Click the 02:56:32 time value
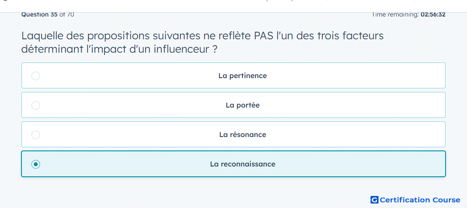 tap(433, 14)
